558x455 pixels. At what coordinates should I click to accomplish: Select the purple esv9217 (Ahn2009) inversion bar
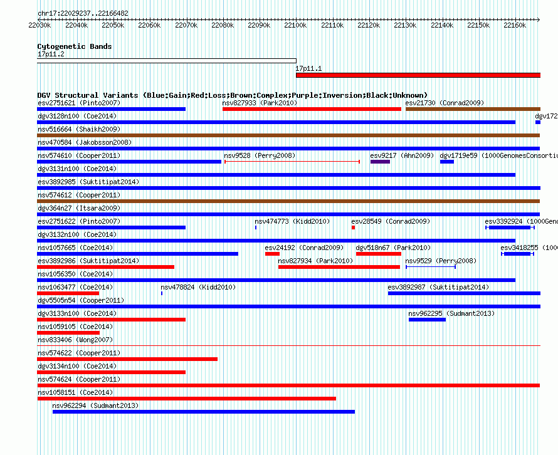click(380, 162)
